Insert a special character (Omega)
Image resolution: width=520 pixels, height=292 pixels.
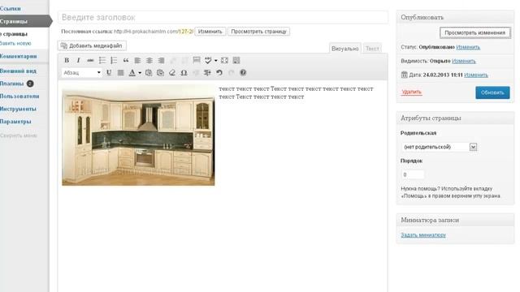tap(184, 72)
